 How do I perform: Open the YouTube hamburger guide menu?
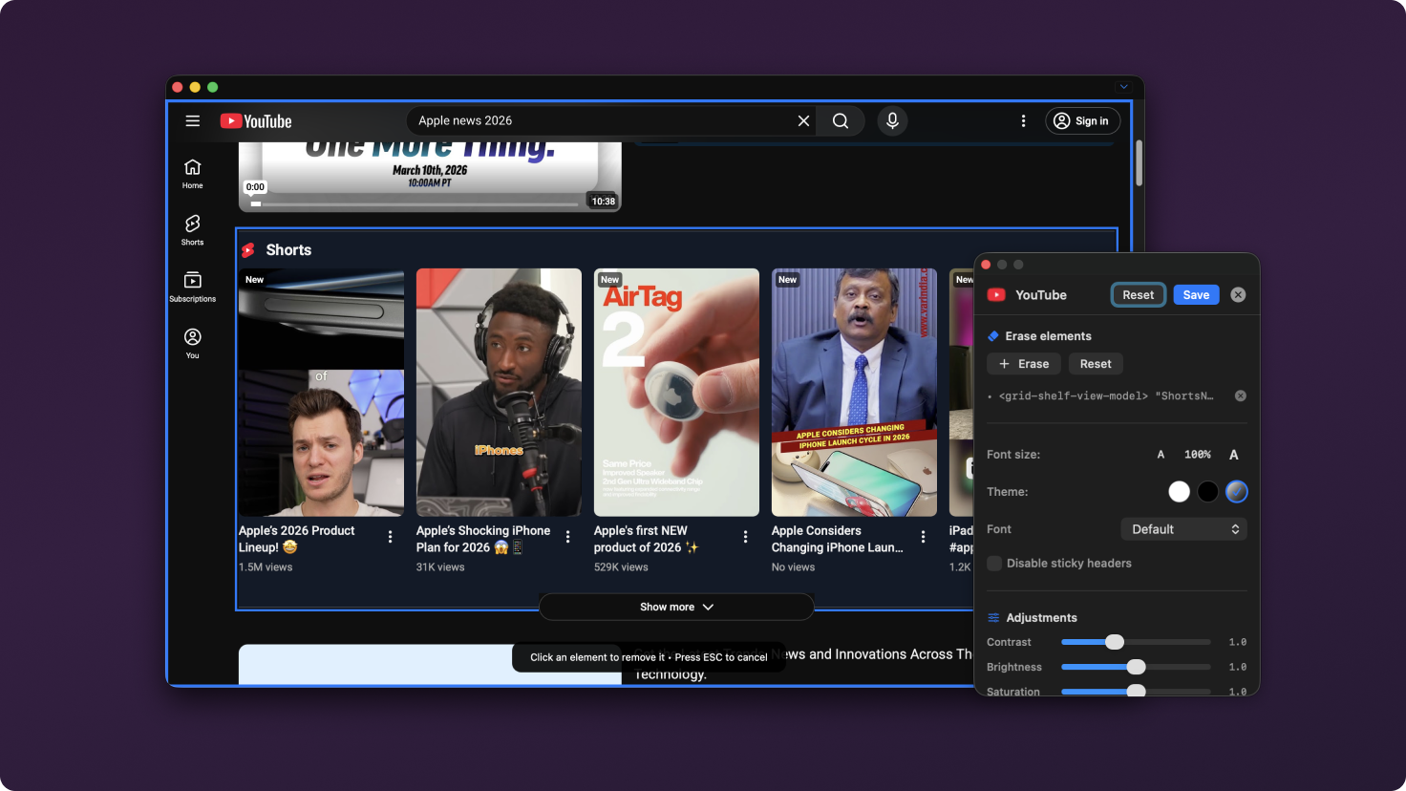click(193, 121)
